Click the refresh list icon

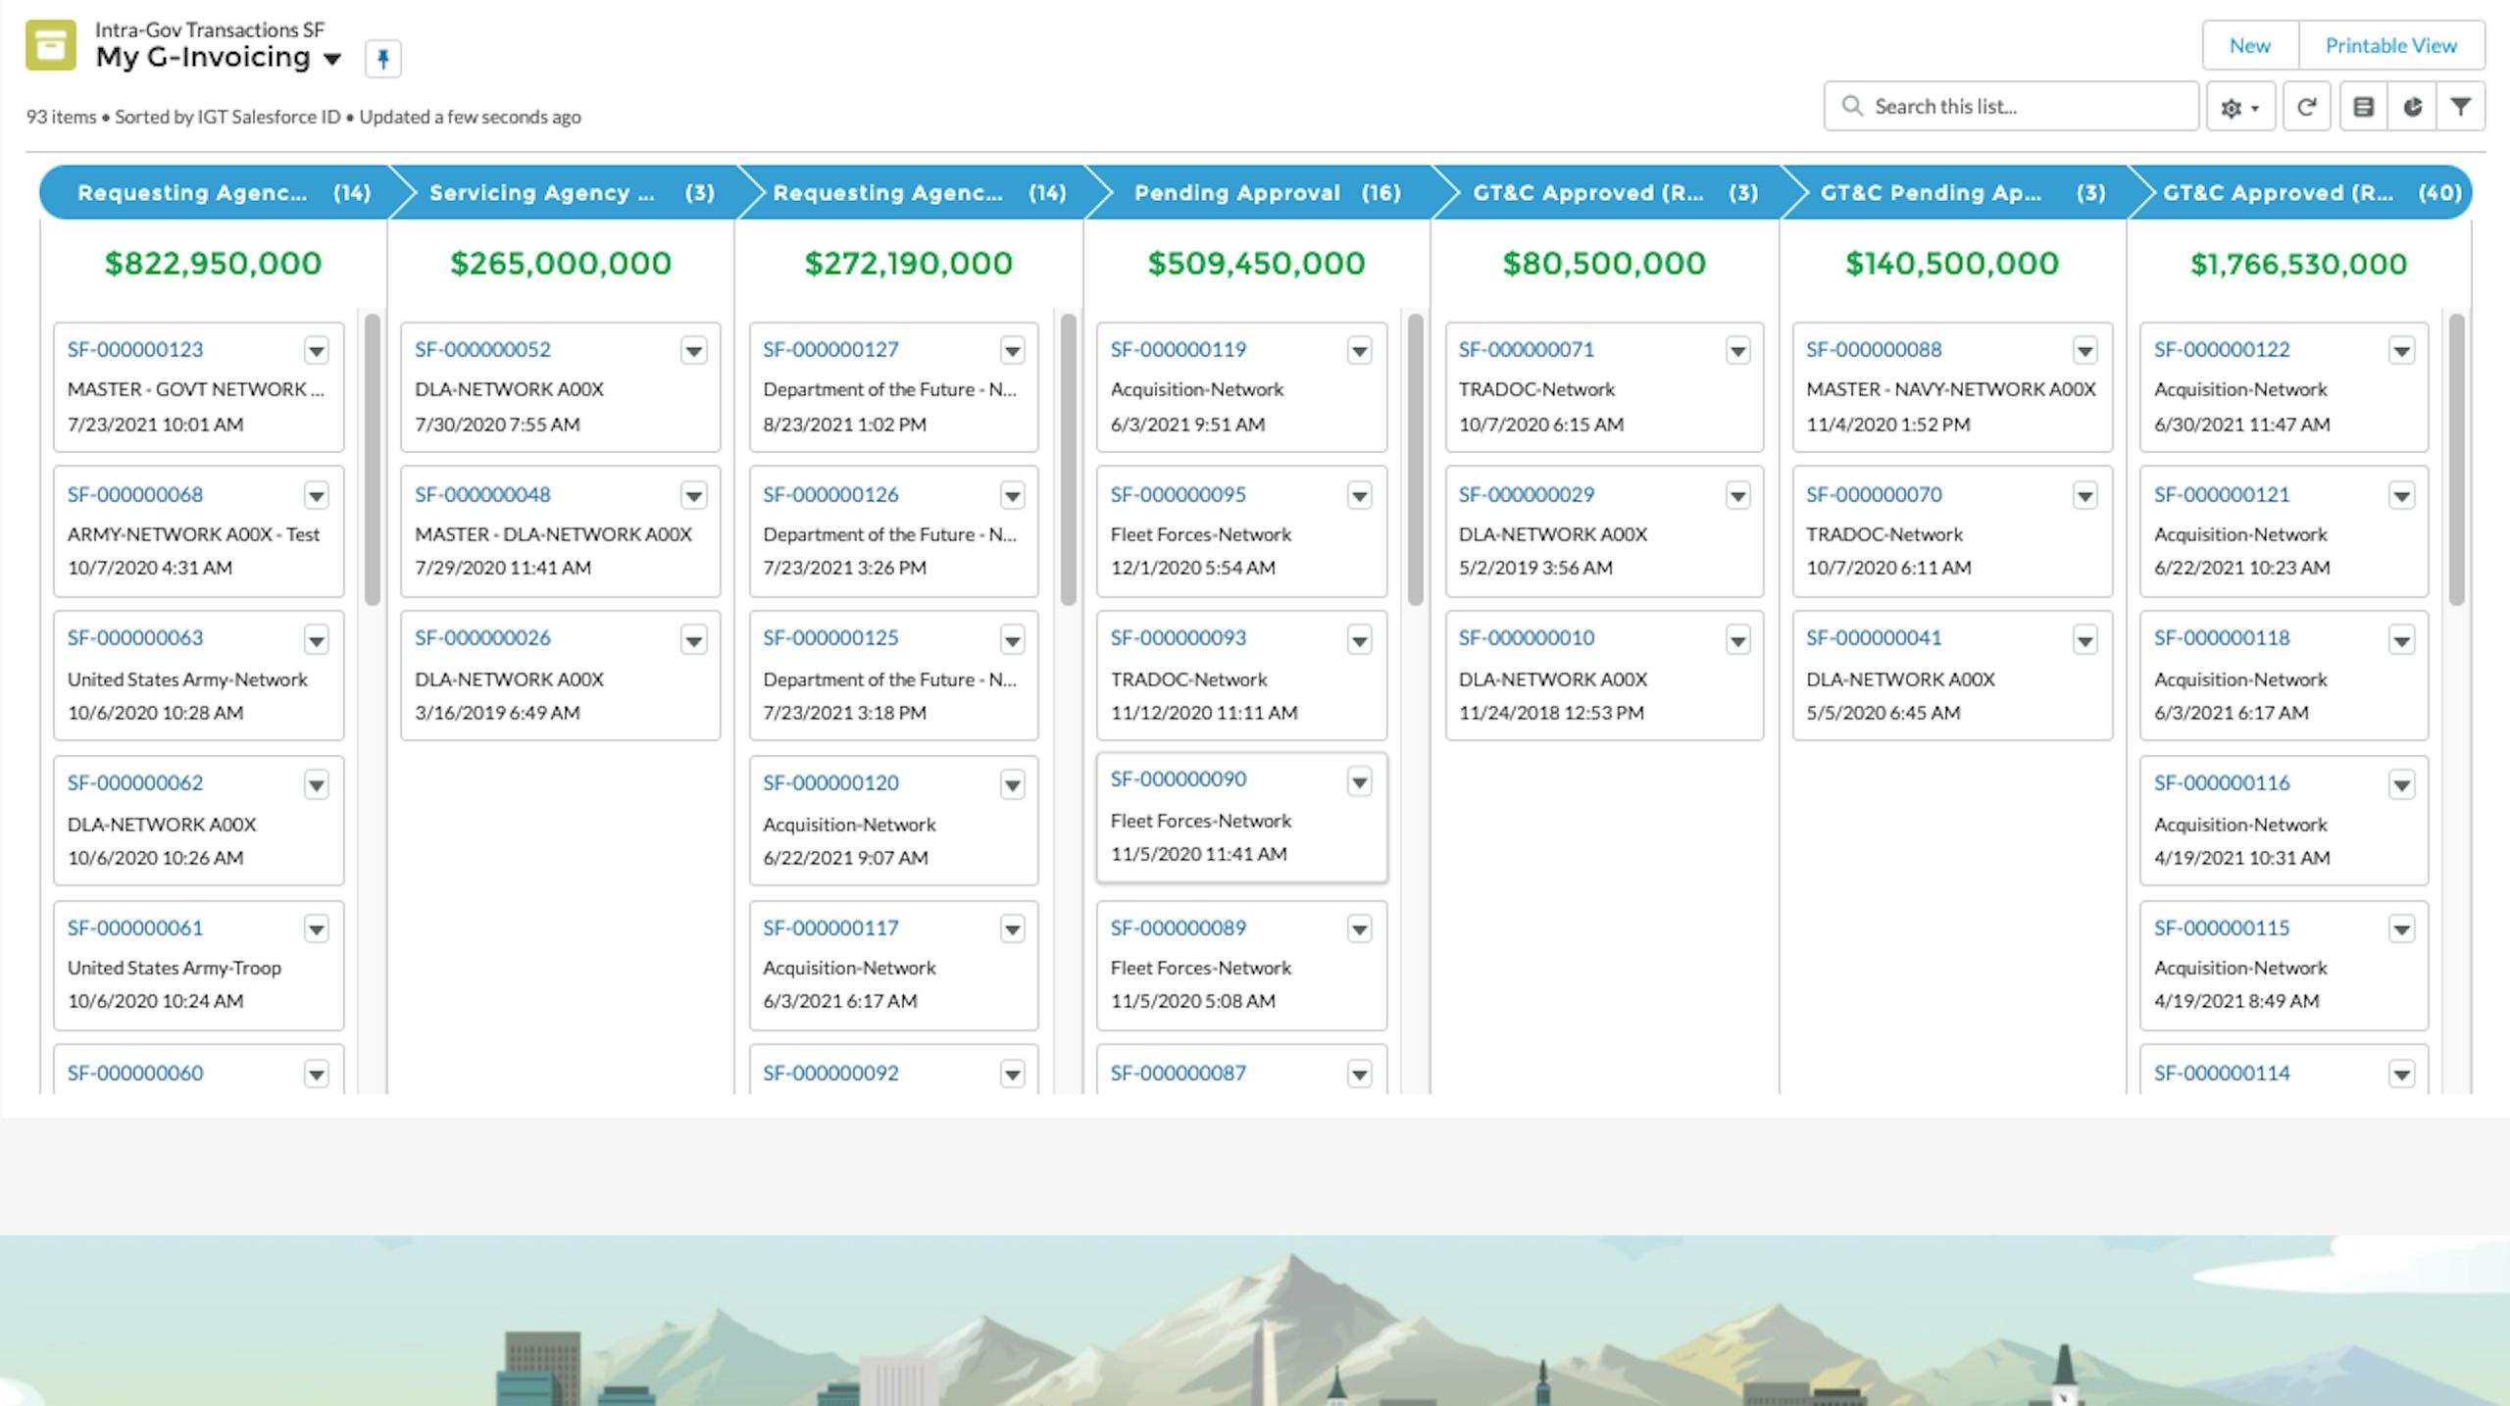pyautogui.click(x=2306, y=107)
